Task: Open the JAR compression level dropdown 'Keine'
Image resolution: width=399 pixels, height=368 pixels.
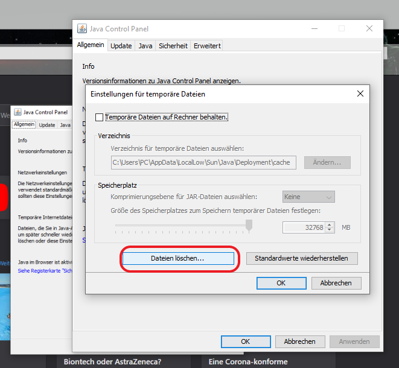Action: (x=308, y=197)
